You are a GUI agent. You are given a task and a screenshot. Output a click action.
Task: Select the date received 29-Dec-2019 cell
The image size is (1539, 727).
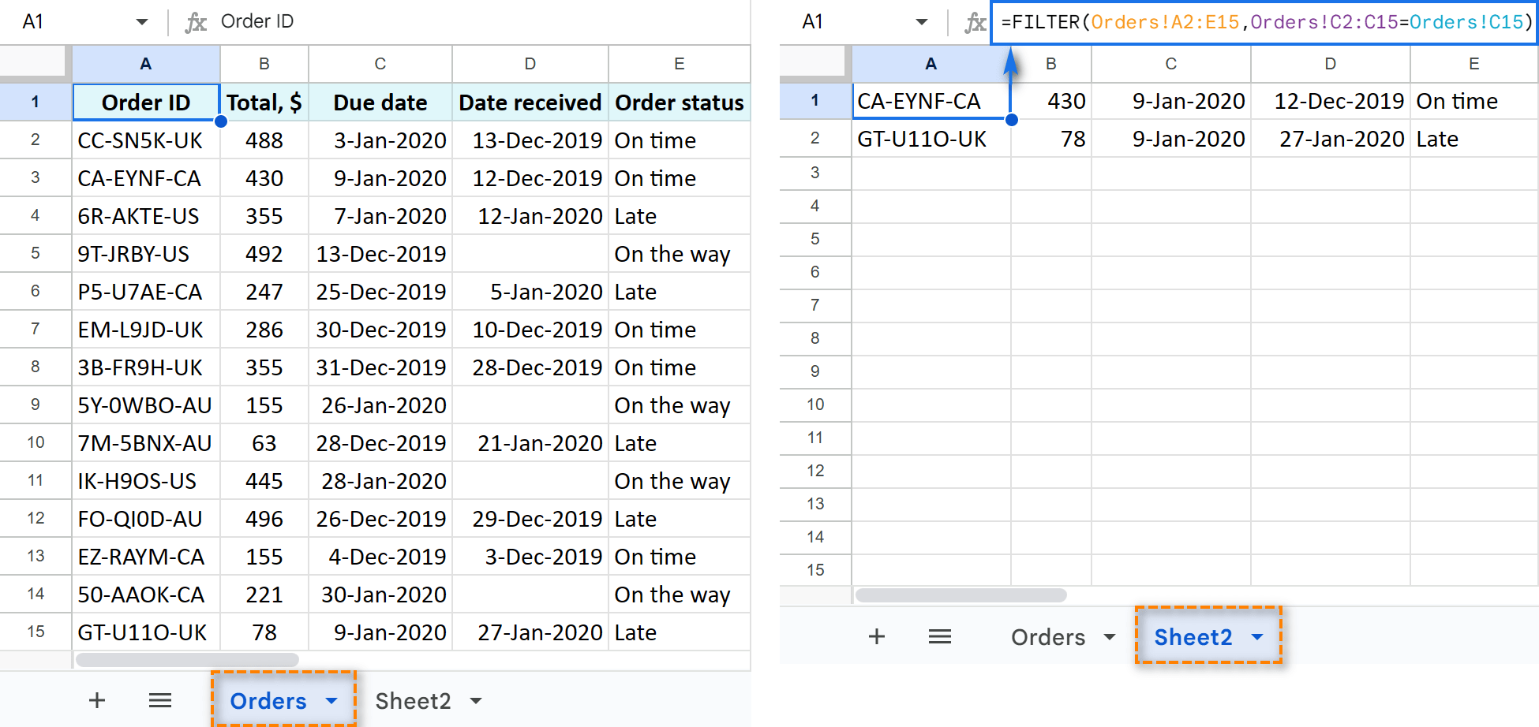530,519
